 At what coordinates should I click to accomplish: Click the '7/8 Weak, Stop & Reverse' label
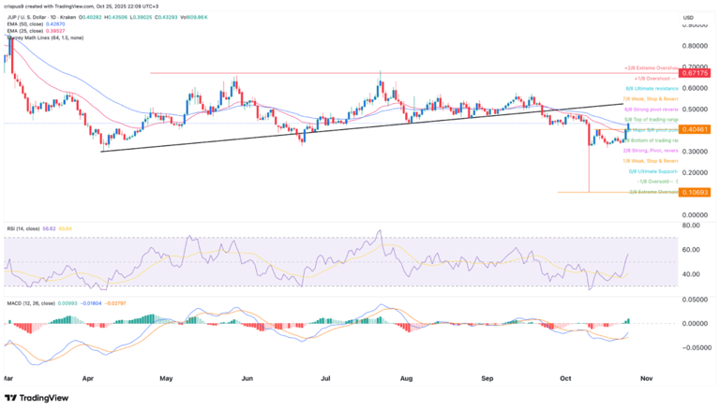[x=651, y=99]
